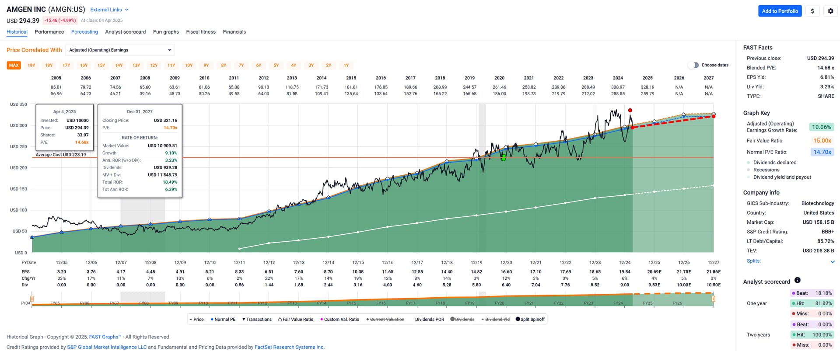Expand the Splits chevron
The width and height of the screenshot is (840, 351).
(x=832, y=261)
